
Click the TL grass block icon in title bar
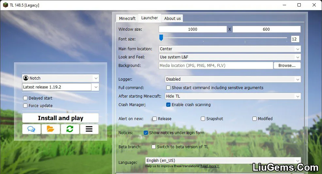(5, 5)
